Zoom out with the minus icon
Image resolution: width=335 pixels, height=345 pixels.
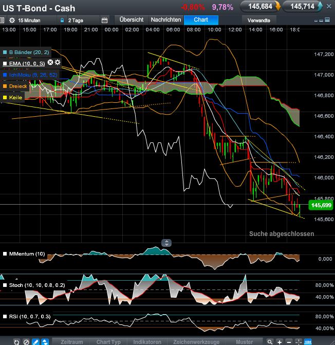pyautogui.click(x=289, y=342)
